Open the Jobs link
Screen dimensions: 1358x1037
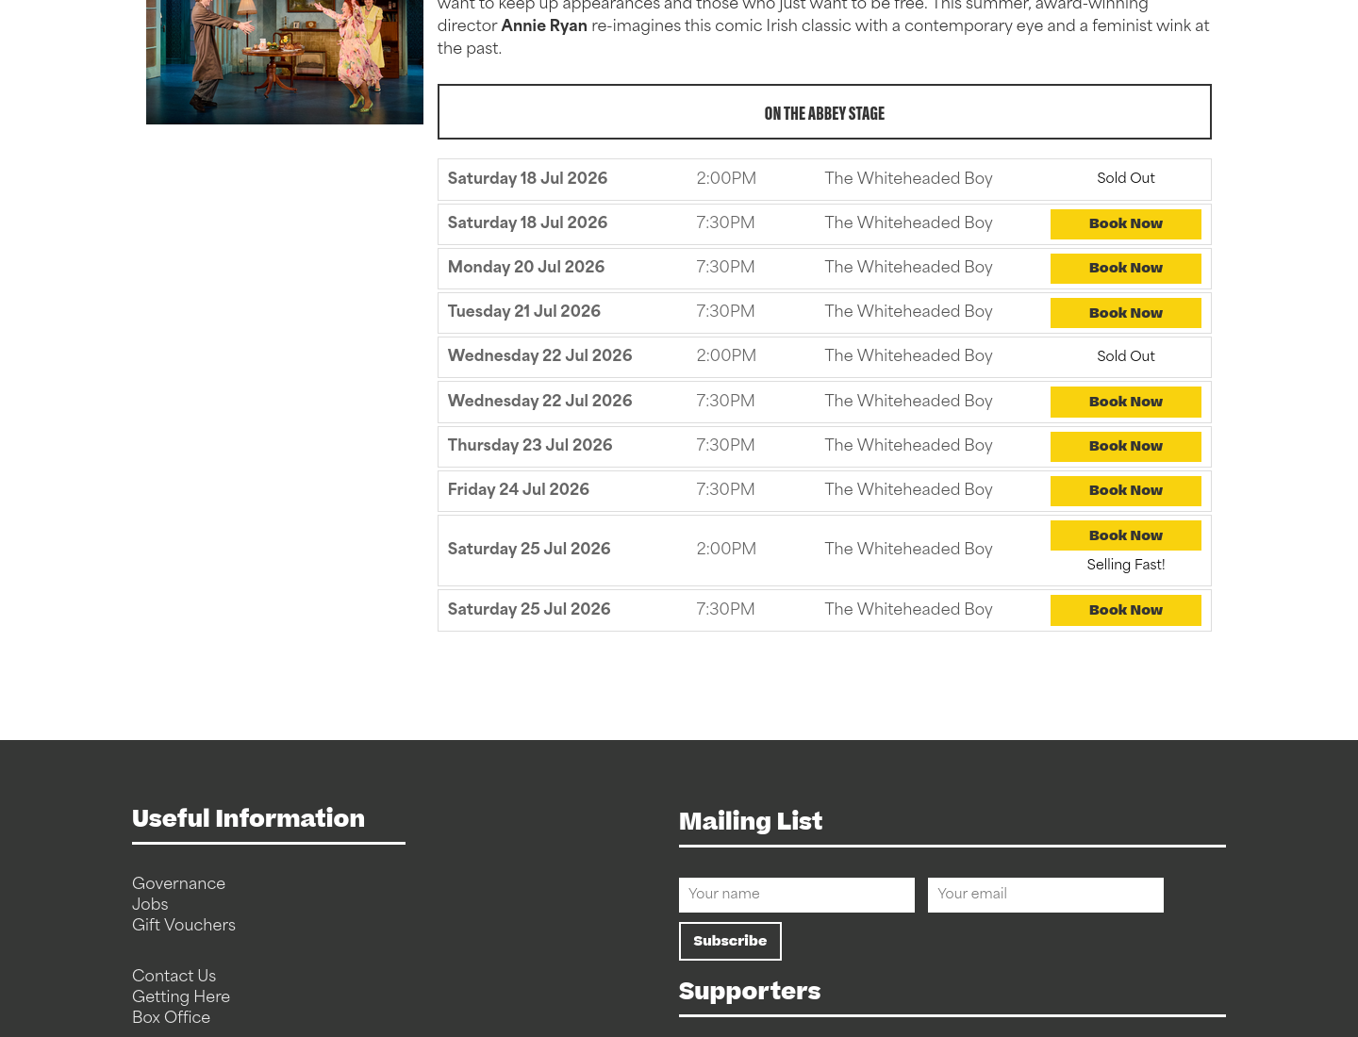[150, 904]
